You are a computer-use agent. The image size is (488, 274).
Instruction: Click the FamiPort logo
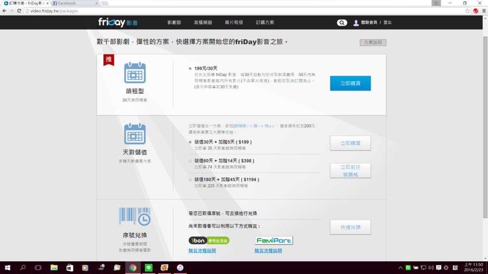[274, 240]
